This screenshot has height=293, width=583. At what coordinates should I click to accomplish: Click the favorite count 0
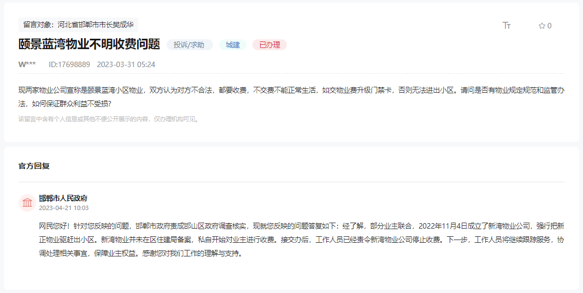click(550, 26)
